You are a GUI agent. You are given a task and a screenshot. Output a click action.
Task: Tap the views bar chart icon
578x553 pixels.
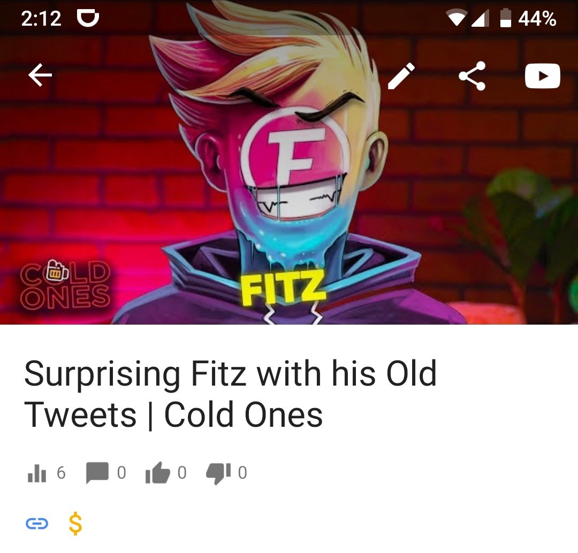[x=37, y=473]
